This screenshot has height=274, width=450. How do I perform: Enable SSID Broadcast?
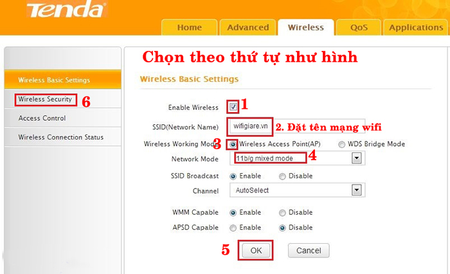[233, 176]
